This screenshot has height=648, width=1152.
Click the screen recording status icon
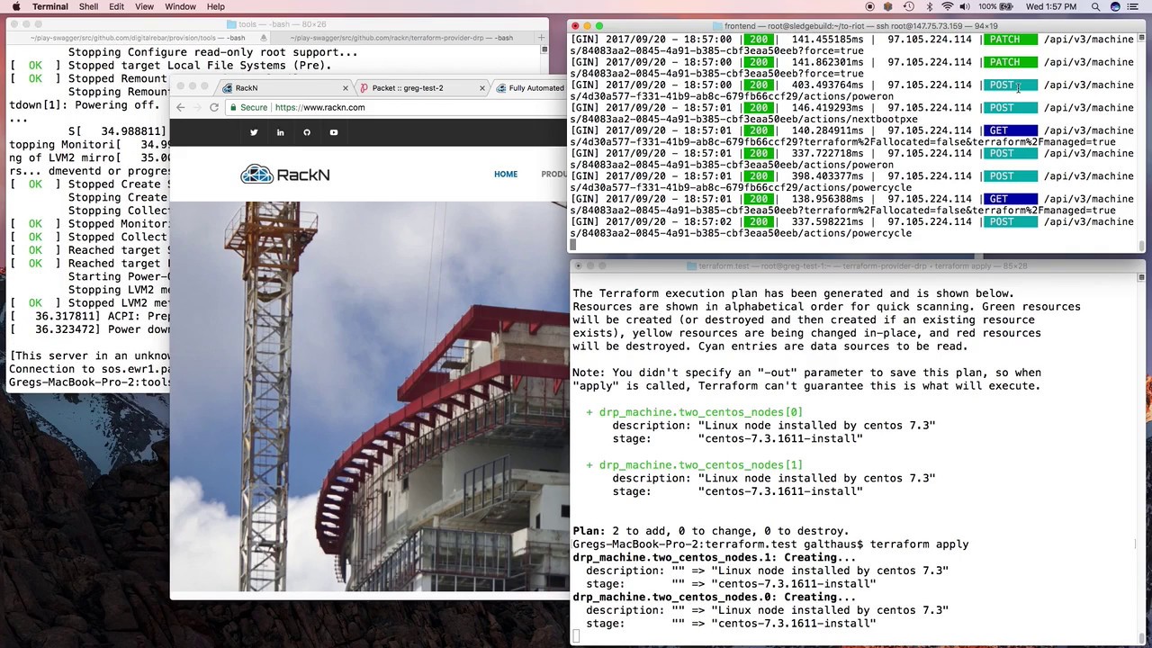869,6
